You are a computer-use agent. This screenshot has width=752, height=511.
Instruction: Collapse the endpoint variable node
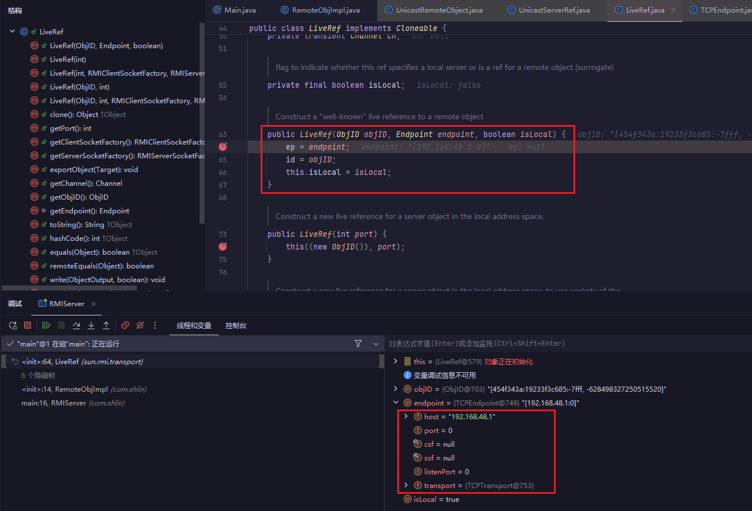(x=395, y=403)
